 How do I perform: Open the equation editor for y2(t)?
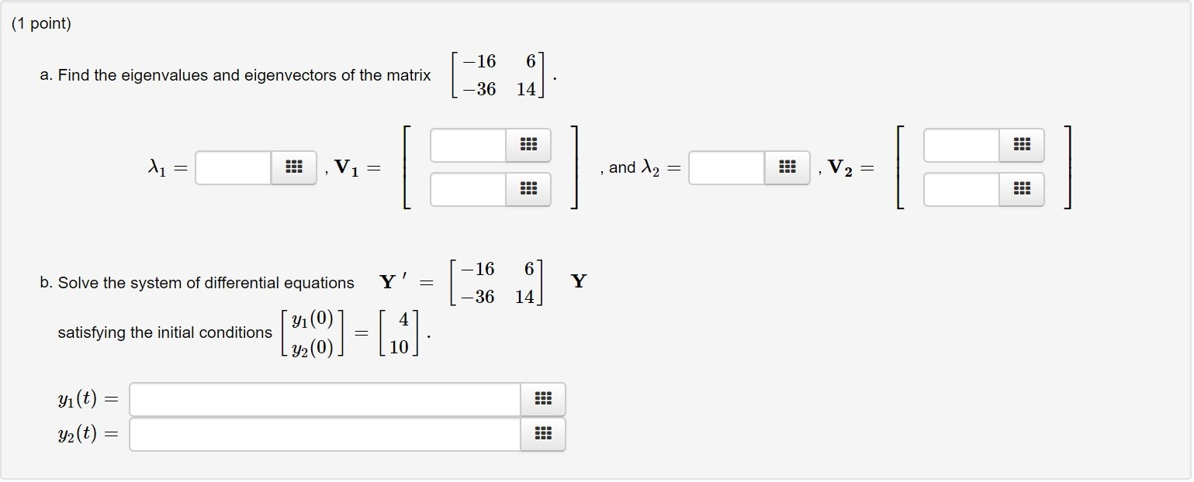tap(542, 434)
